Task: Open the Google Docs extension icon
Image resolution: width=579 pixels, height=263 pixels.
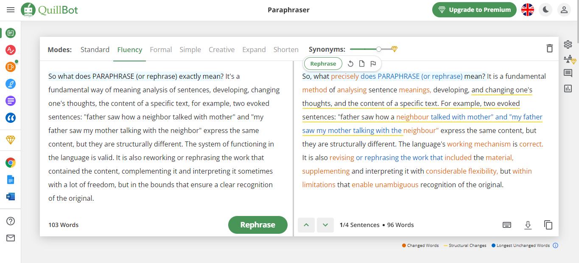Action: (x=11, y=180)
